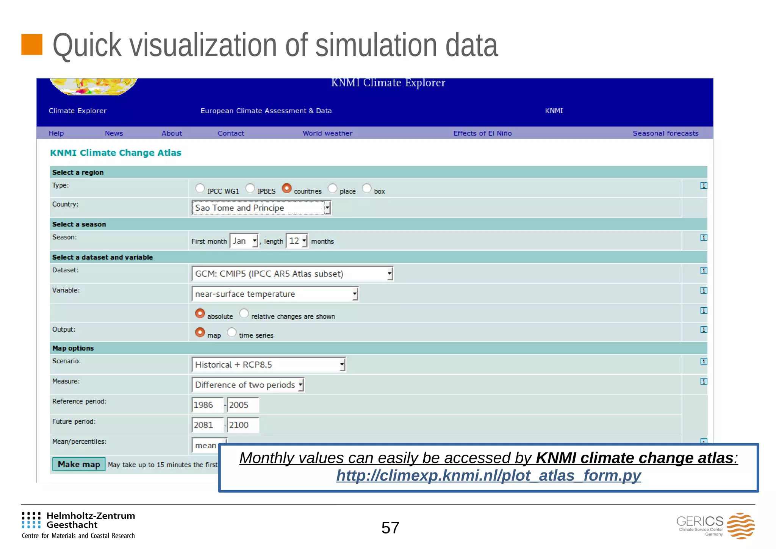Follow European Climate Assessment & Data link

pyautogui.click(x=266, y=111)
